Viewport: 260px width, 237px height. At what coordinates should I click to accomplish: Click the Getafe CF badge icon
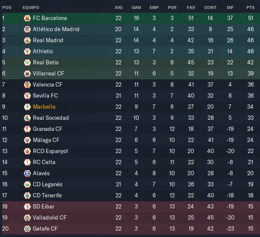pyautogui.click(x=27, y=229)
